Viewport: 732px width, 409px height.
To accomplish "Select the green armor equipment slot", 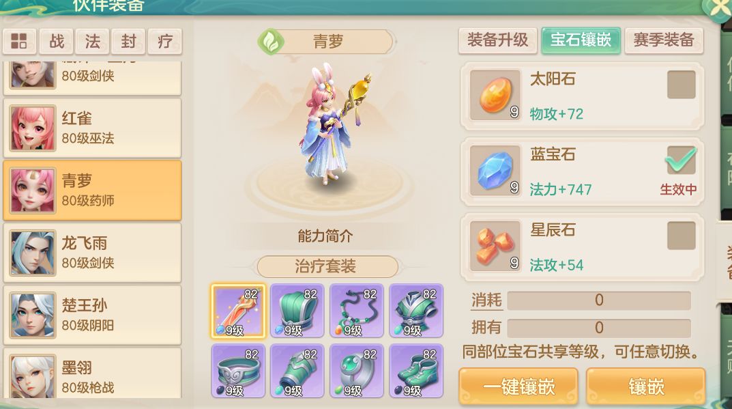I will 416,311.
